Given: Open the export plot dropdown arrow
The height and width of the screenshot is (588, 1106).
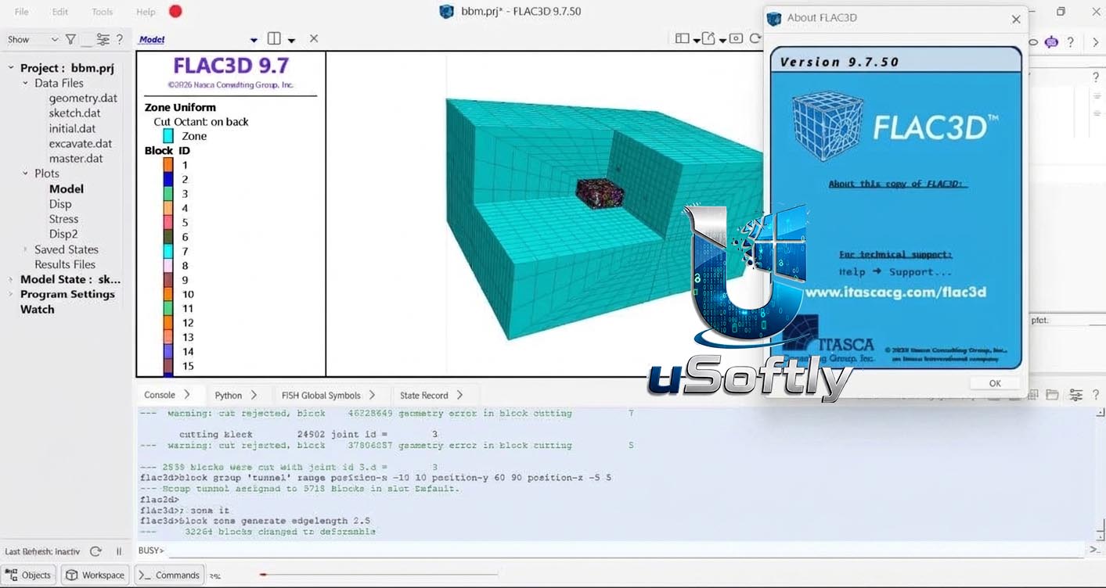Looking at the screenshot, I should [x=722, y=40].
